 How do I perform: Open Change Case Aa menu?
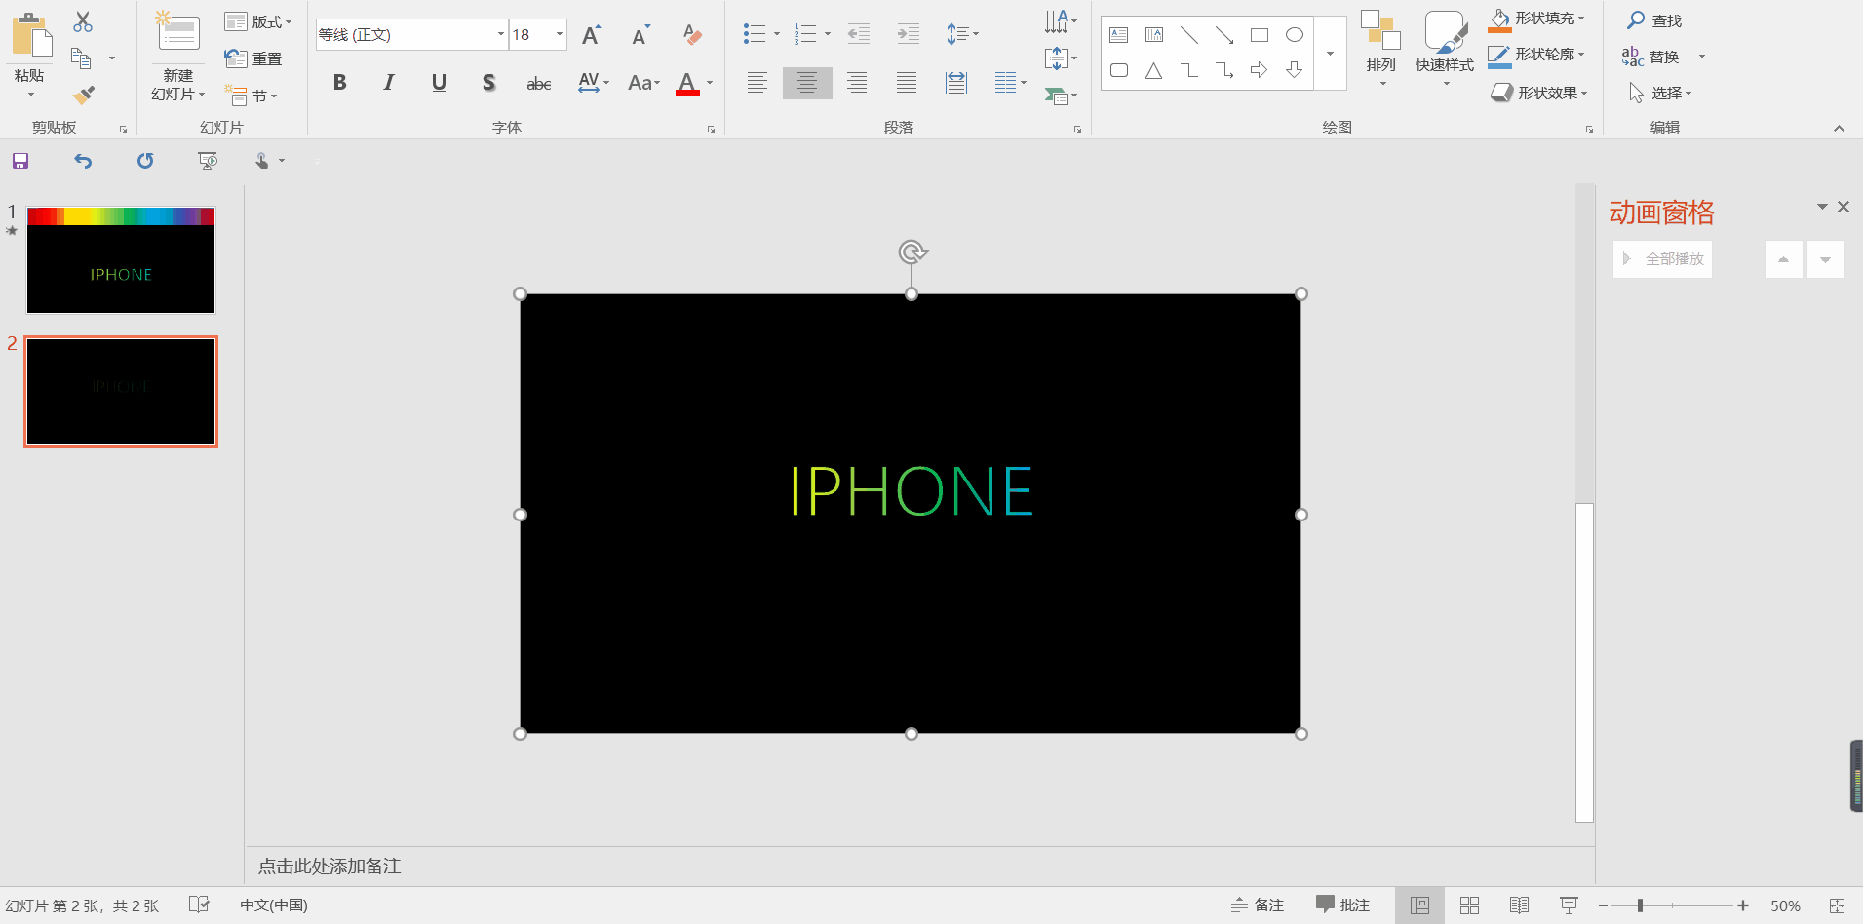click(643, 83)
